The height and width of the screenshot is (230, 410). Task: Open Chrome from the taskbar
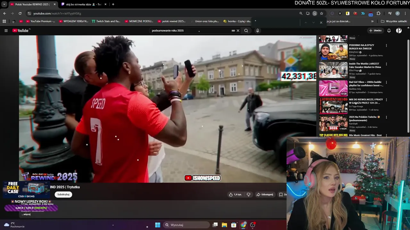coord(243,225)
